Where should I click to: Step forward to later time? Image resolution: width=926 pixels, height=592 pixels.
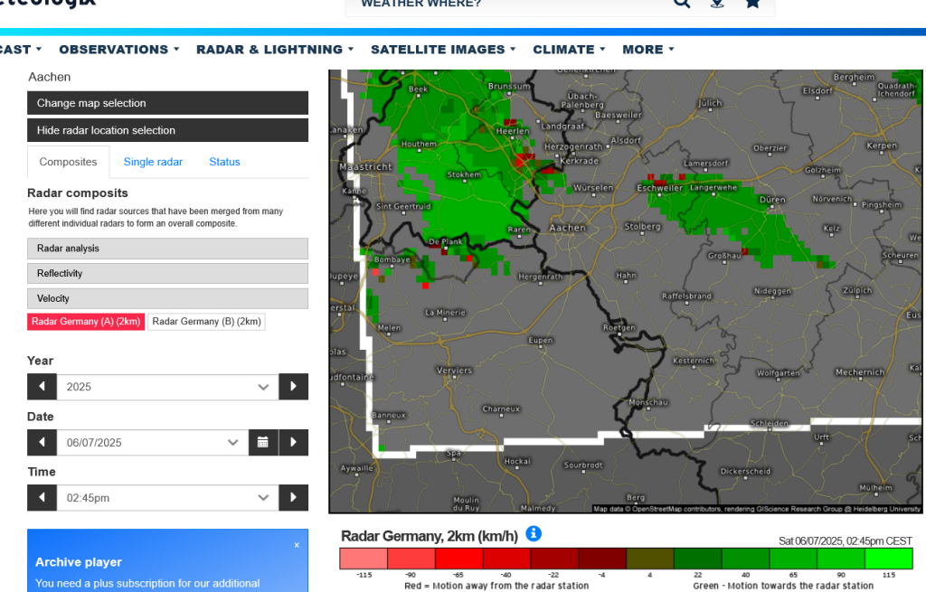[294, 498]
